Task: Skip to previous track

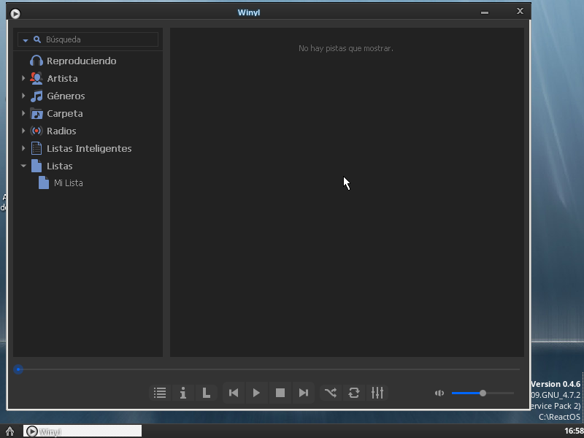Action: pyautogui.click(x=234, y=393)
